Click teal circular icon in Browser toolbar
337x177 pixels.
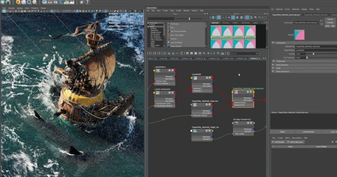(213, 17)
